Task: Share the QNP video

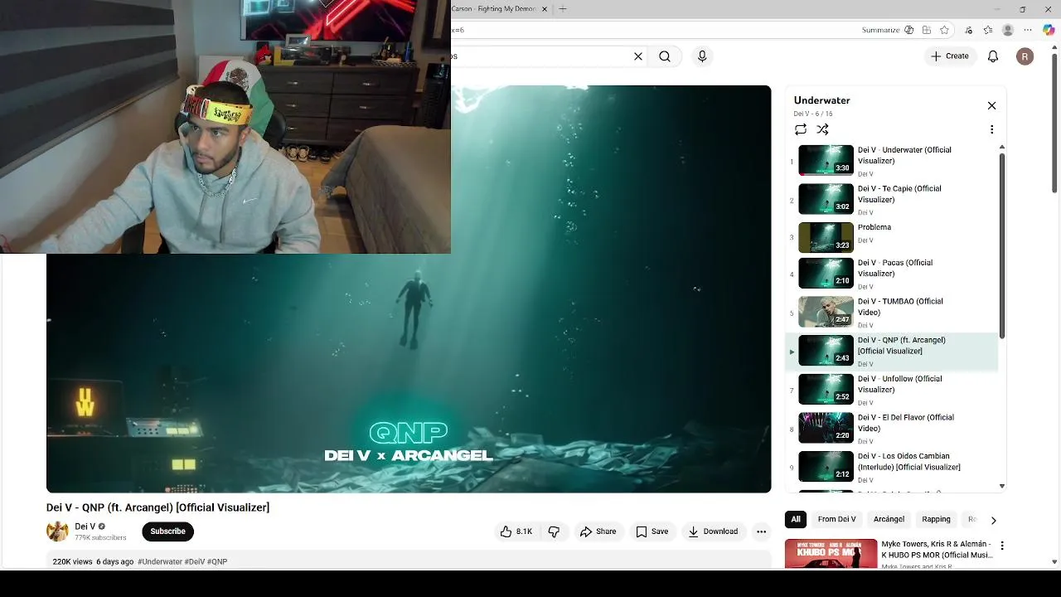Action: (598, 531)
